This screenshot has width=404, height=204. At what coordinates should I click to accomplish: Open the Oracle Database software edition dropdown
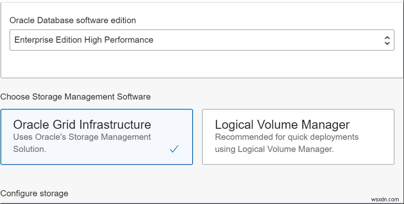coord(202,40)
